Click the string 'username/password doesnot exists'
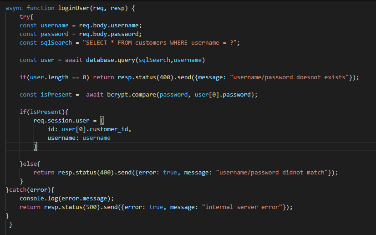376x235 pixels. click(x=290, y=77)
